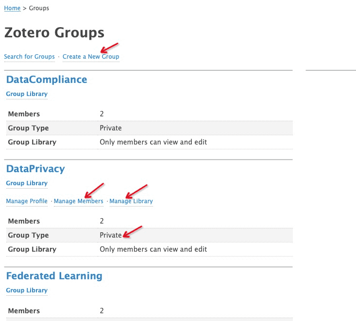Click DataPrivacy's 'Only members can view and edit'
Screen dimensions: 356x321
(153, 249)
